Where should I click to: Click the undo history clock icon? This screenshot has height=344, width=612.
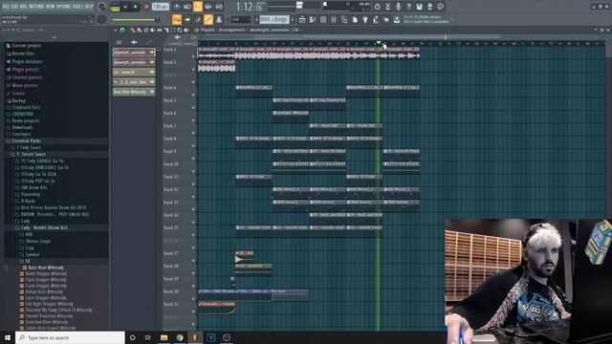pyautogui.click(x=377, y=7)
